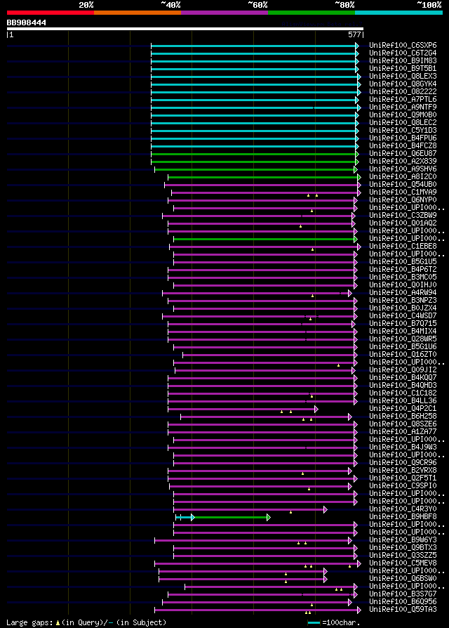This screenshot has height=628, width=449.
Task: Open hit UniRef100_C4WSD7
Action: point(403,315)
